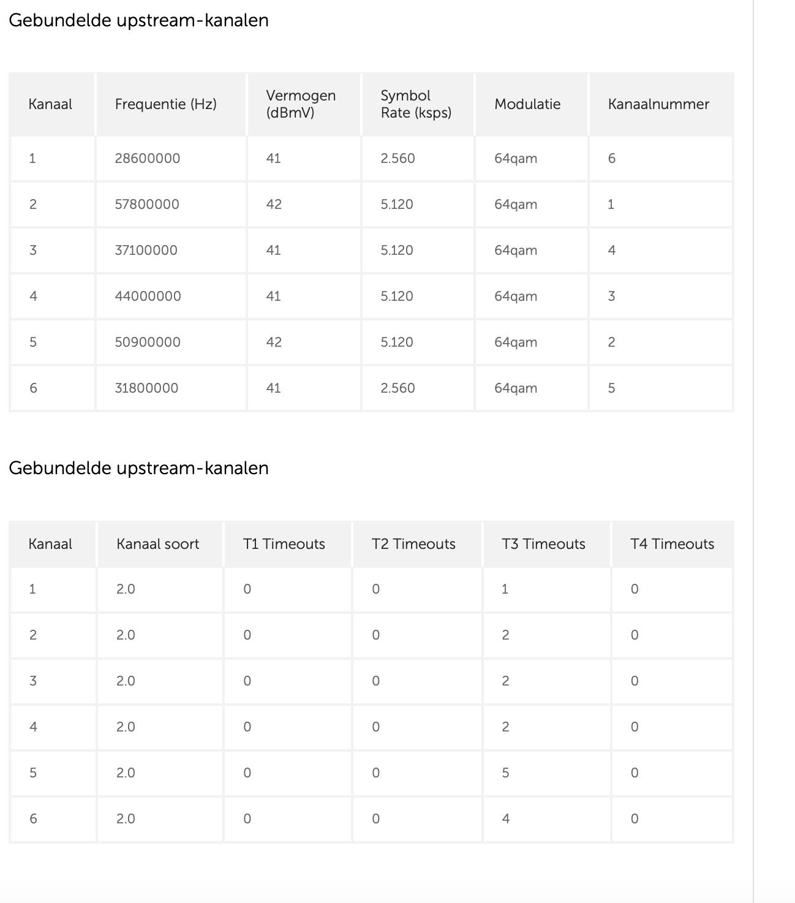Select the "Modulatie" column header
795x903 pixels.
point(527,104)
